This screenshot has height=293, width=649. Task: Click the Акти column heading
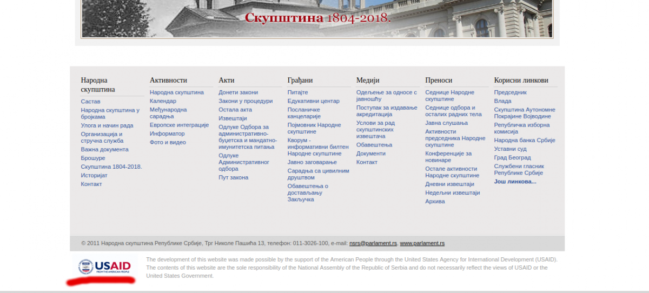coord(227,80)
